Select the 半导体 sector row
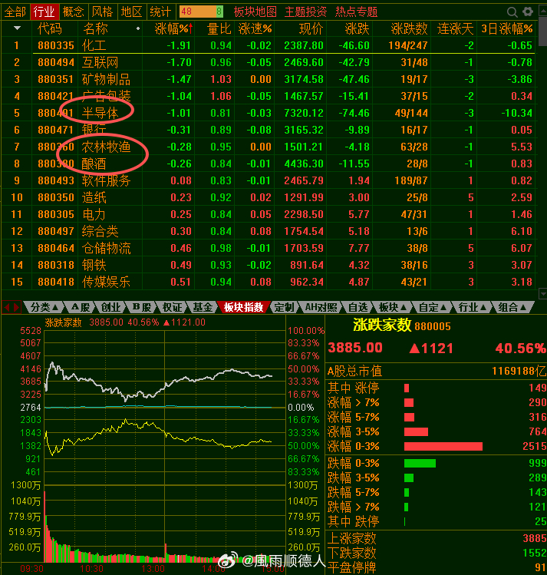This screenshot has height=575, width=547. 269,113
